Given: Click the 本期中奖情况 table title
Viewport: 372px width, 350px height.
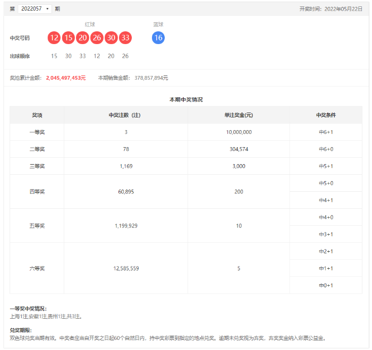Looking at the screenshot, I should pyautogui.click(x=186, y=99).
